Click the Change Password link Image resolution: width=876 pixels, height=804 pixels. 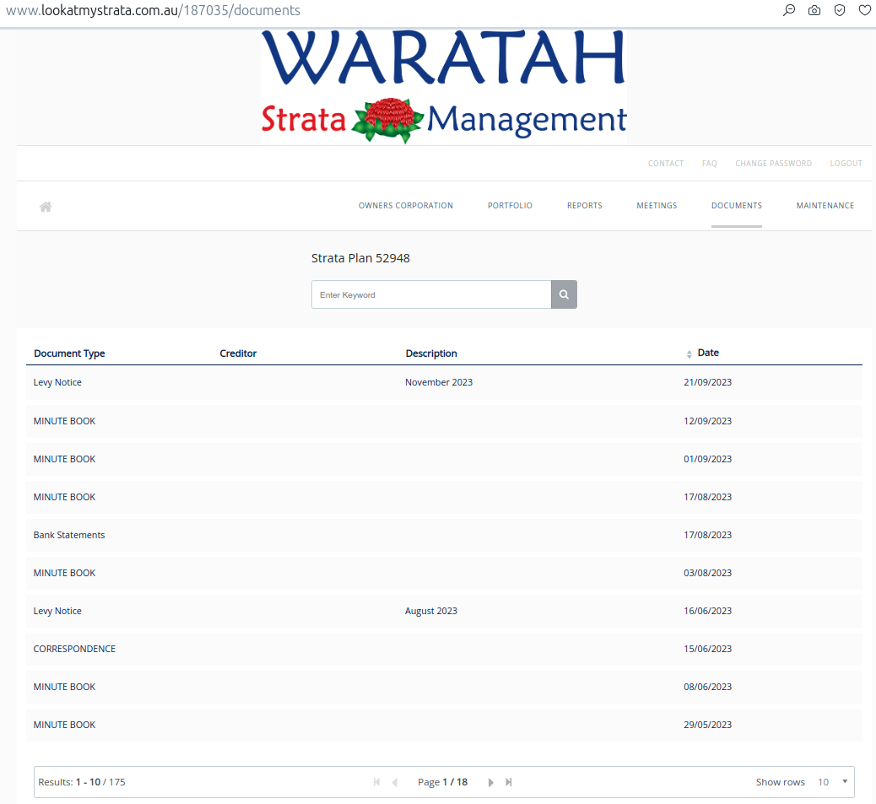pyautogui.click(x=773, y=164)
